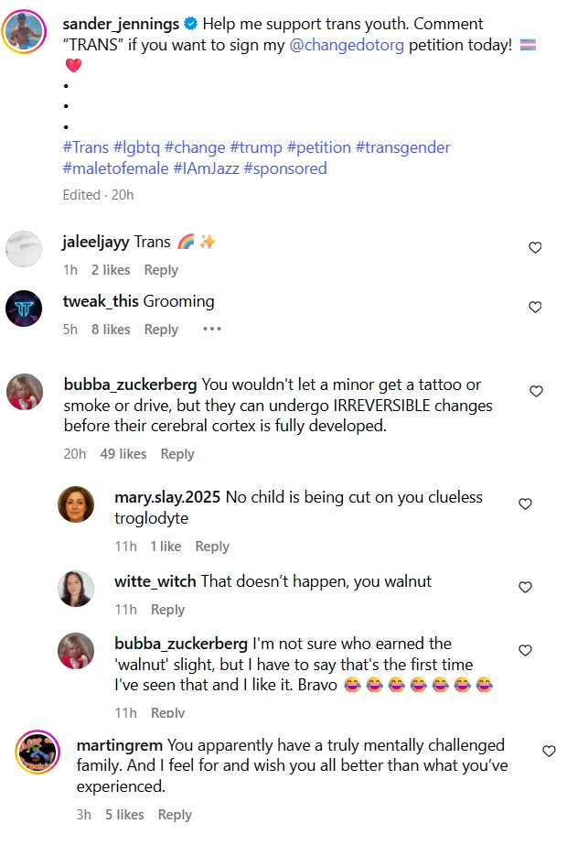
Task: View 49 likes on bubba_zuckerberg comment
Action: tap(123, 454)
